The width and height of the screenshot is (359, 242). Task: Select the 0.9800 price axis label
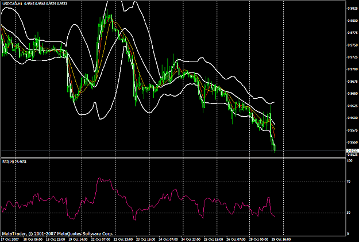coord(353,21)
